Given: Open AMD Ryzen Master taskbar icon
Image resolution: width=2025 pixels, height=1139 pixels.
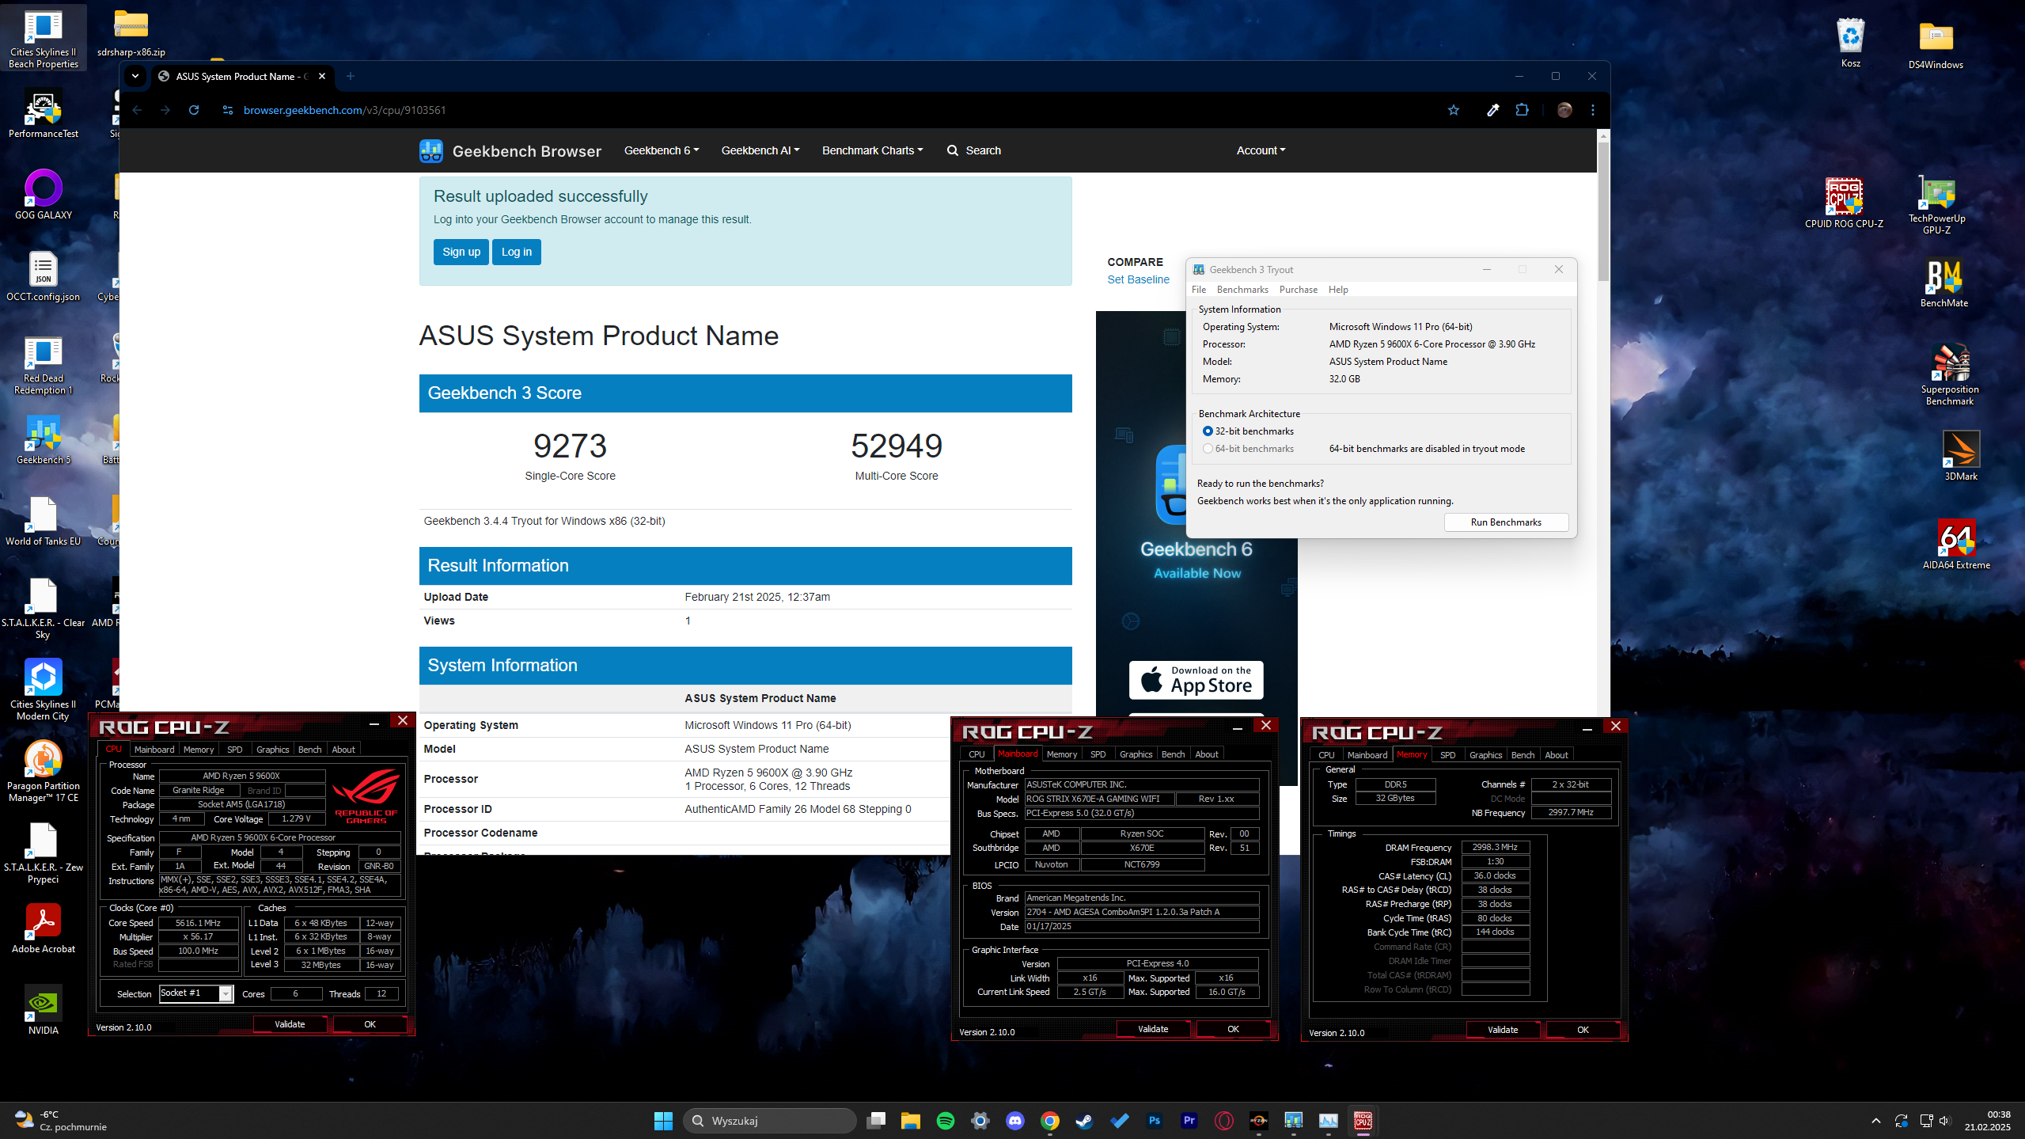Looking at the screenshot, I should (1258, 1120).
